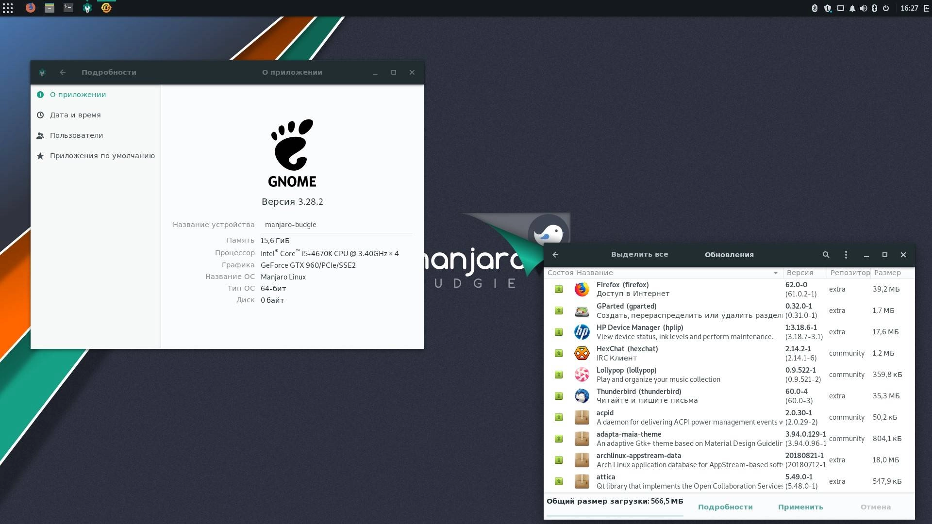Click the HP Device Manager logo icon

tap(582, 332)
